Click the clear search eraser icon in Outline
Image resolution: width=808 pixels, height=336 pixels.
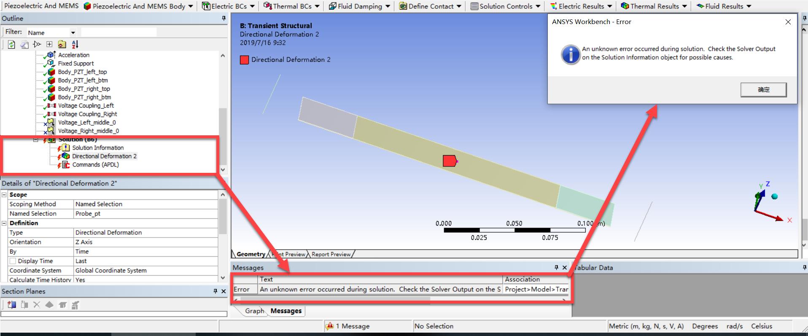pyautogui.click(x=24, y=44)
